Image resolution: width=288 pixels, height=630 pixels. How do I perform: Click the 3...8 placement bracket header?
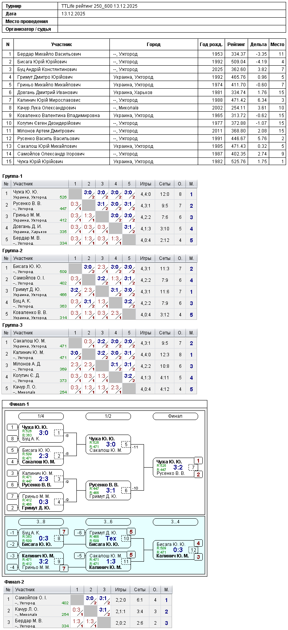click(41, 522)
